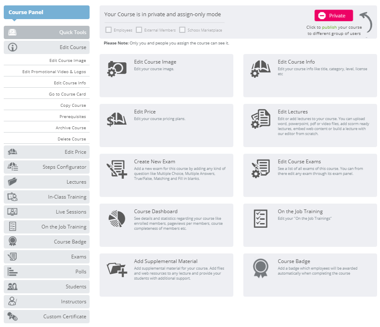
Task: Select Copy Course in sidebar
Action: click(x=73, y=106)
